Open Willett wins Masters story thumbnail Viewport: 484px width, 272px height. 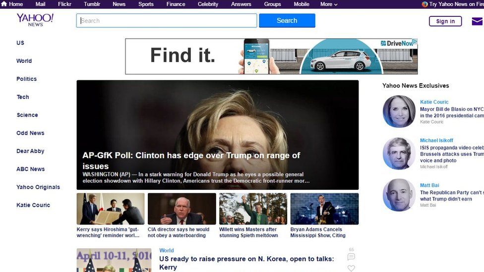pos(253,209)
